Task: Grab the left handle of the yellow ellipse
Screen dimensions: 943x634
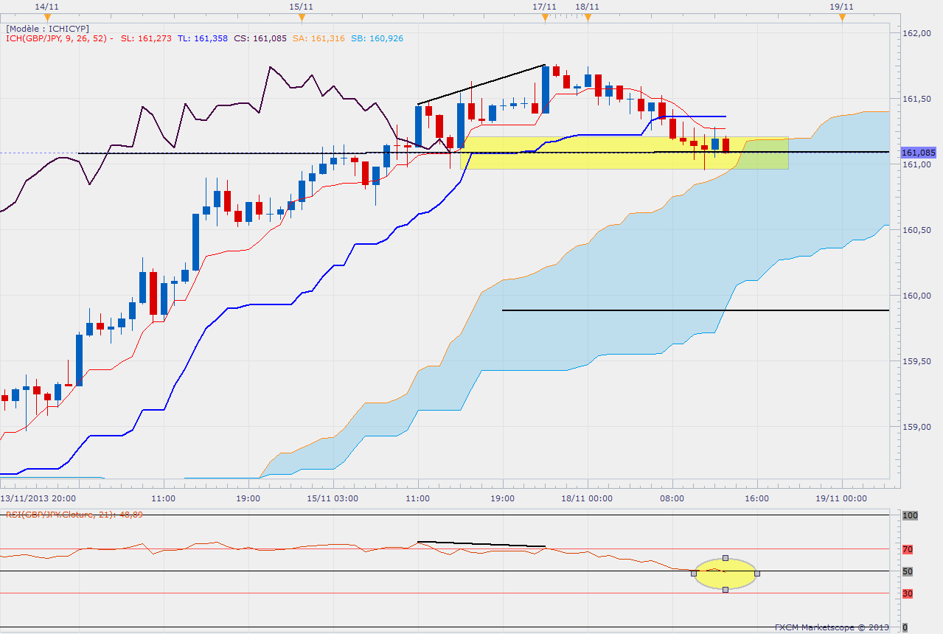Action: (x=694, y=574)
